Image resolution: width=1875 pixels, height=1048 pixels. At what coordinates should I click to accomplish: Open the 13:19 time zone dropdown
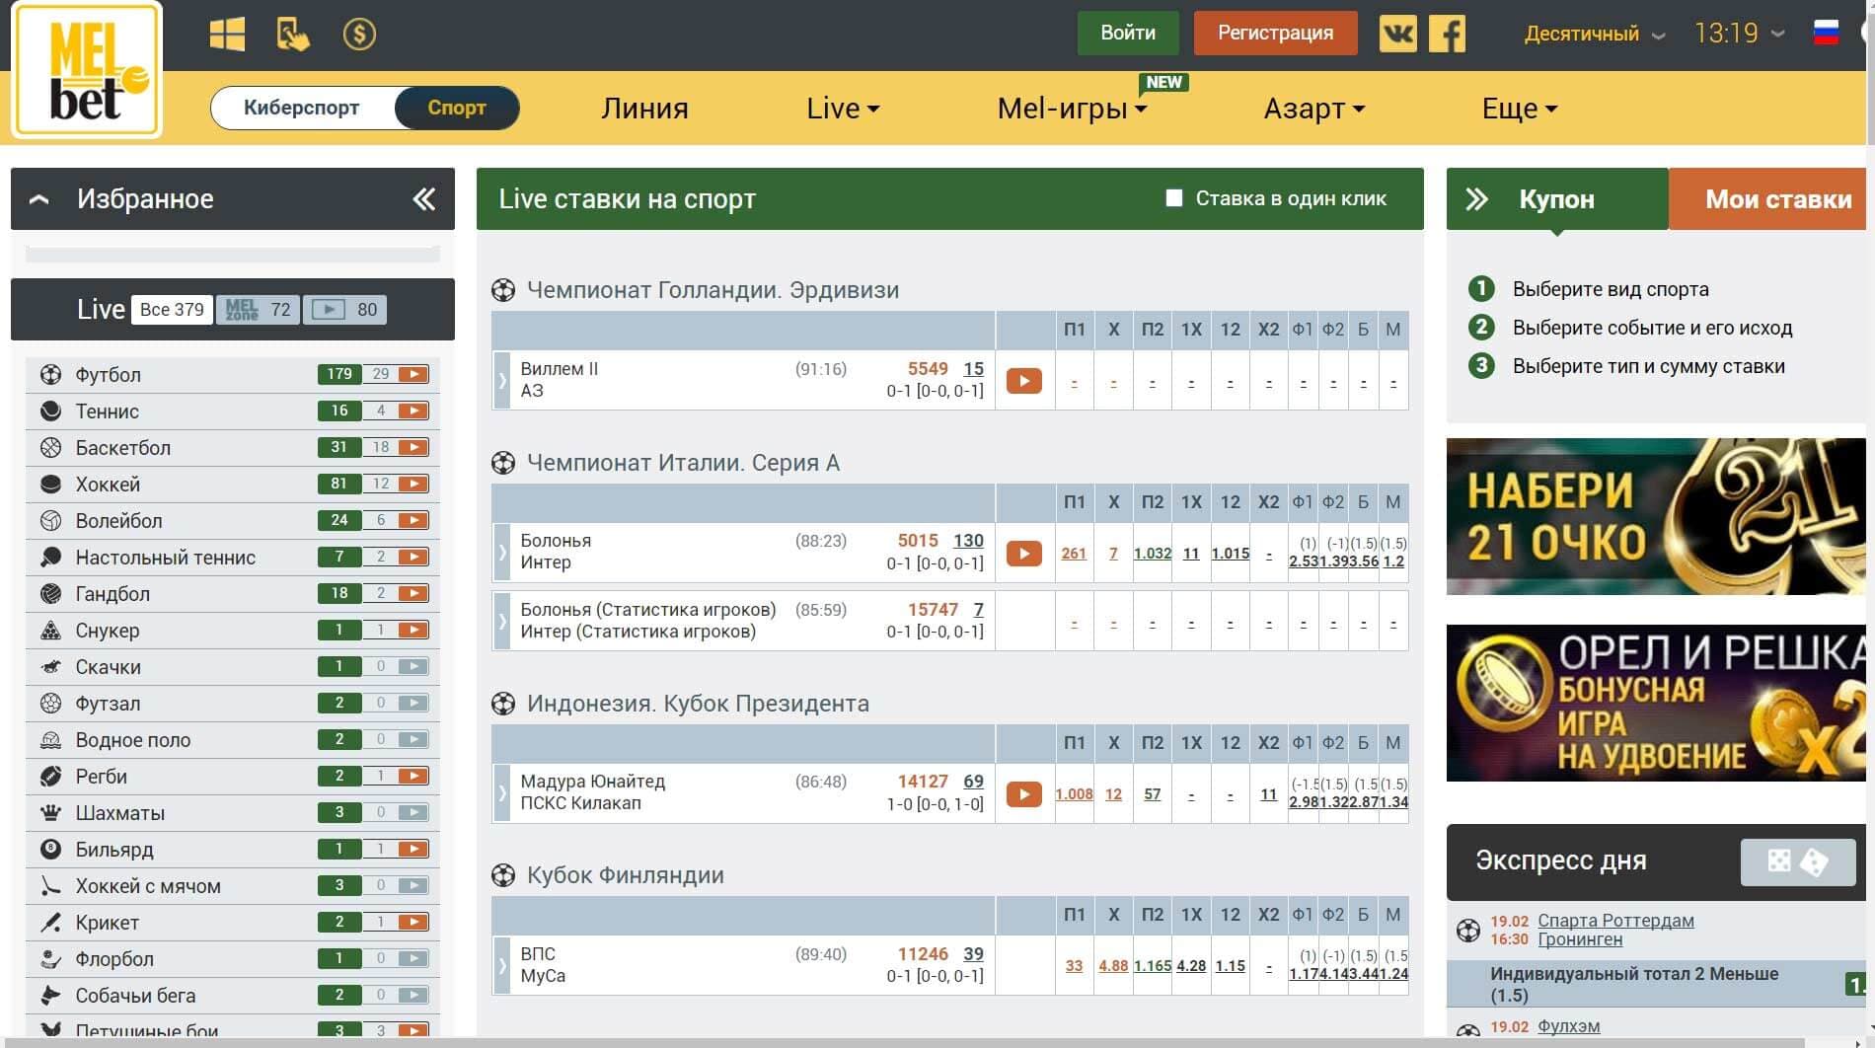[x=1740, y=34]
